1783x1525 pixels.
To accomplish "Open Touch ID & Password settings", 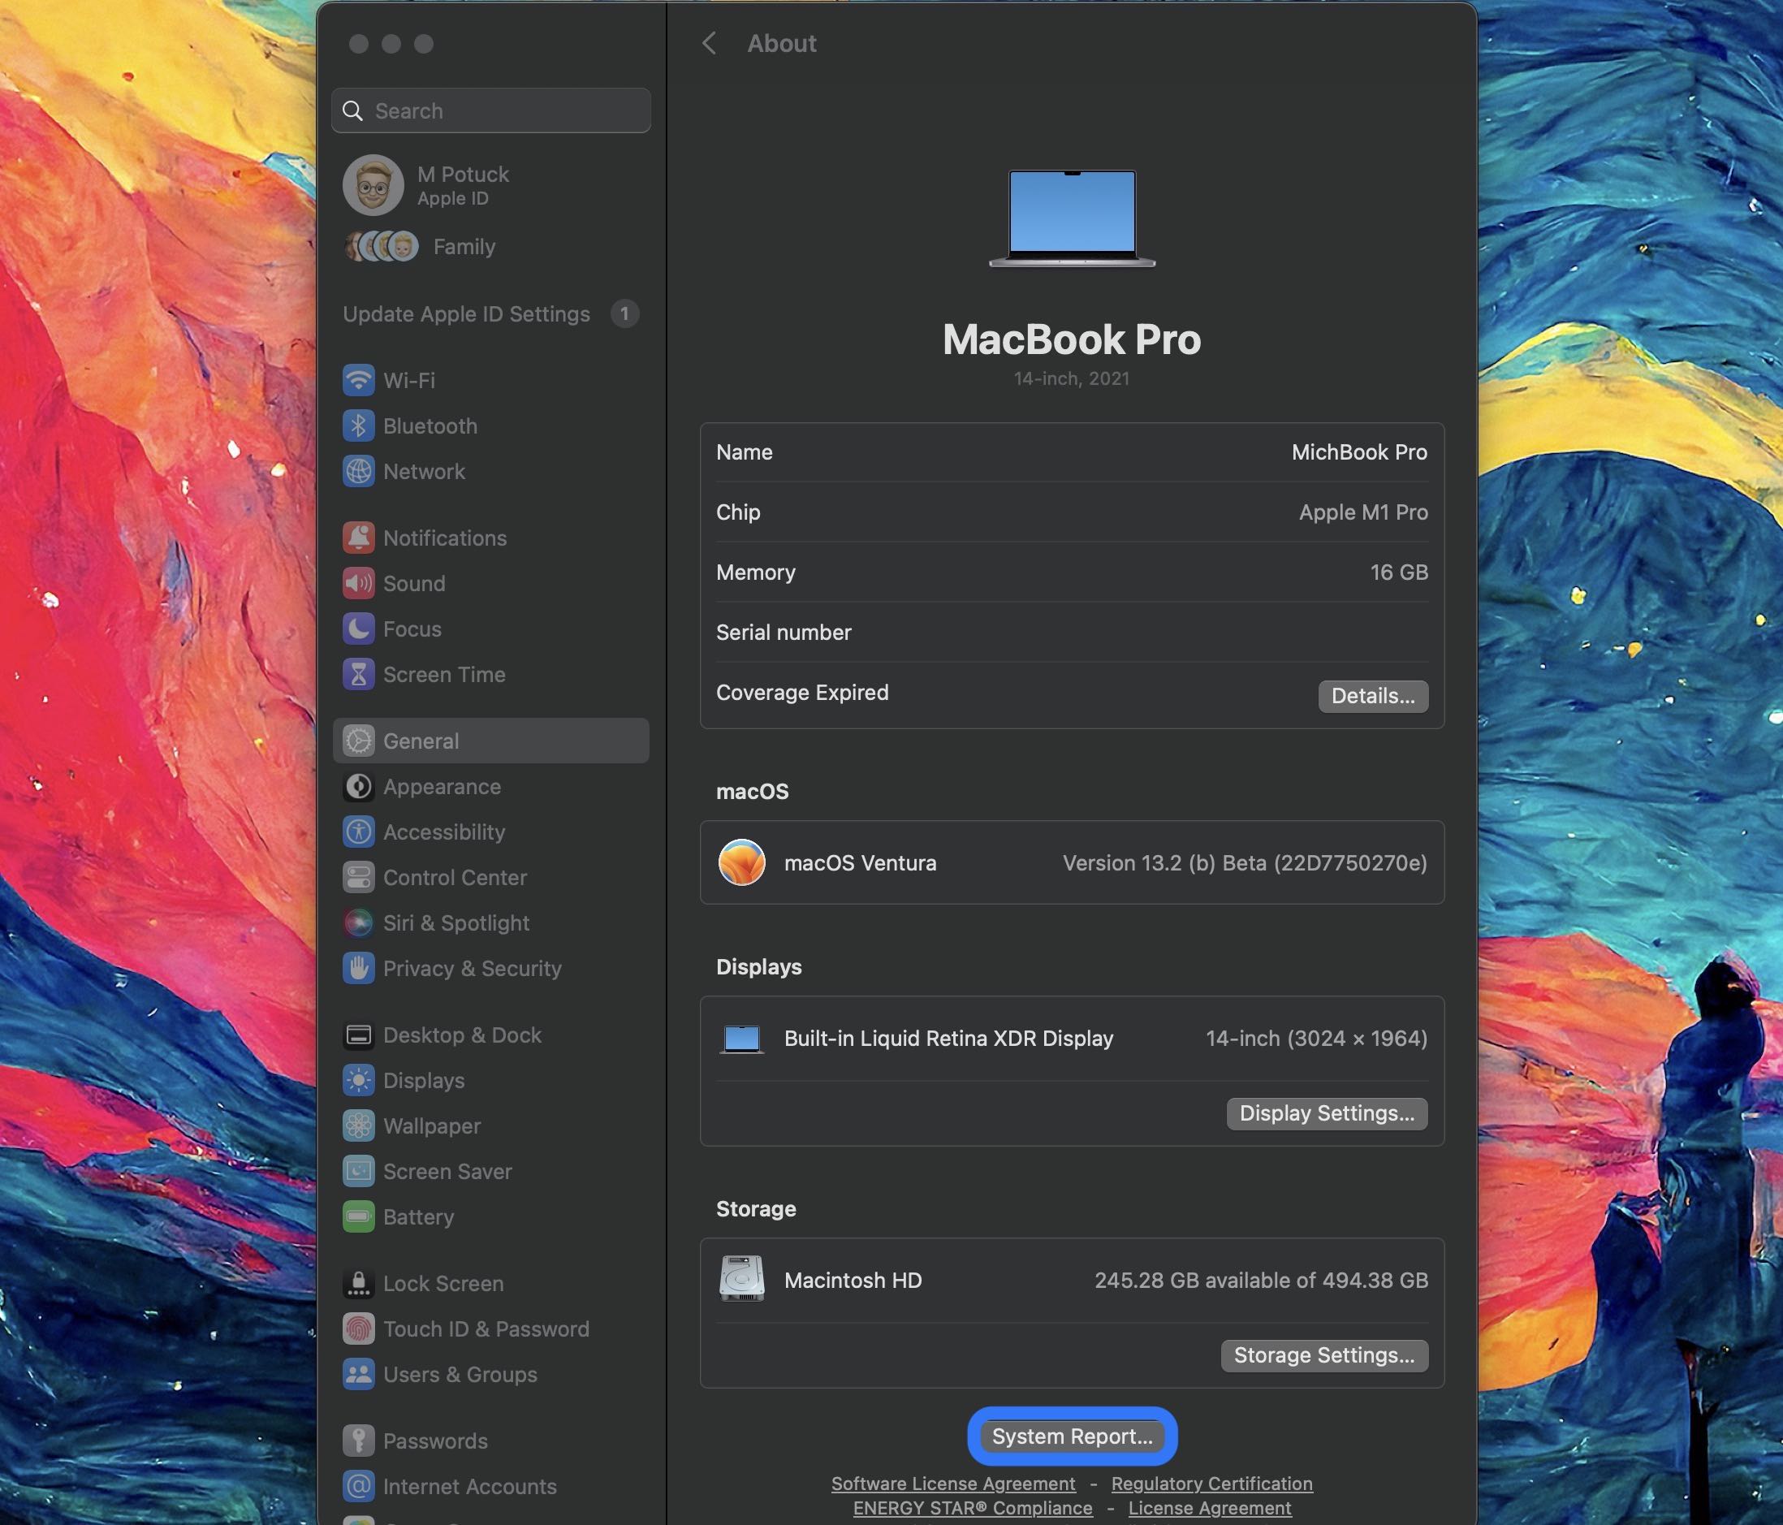I will tap(486, 1328).
